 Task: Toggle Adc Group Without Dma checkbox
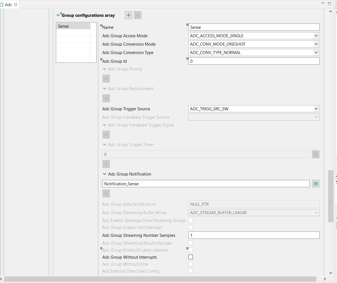click(191, 264)
